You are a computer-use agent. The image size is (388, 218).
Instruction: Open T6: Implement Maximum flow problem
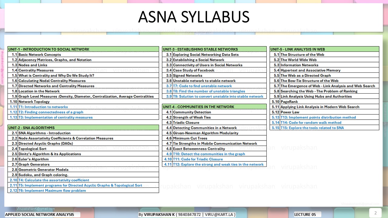pos(83,190)
